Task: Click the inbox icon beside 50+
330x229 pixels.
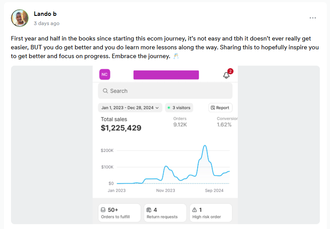Action: [x=103, y=210]
